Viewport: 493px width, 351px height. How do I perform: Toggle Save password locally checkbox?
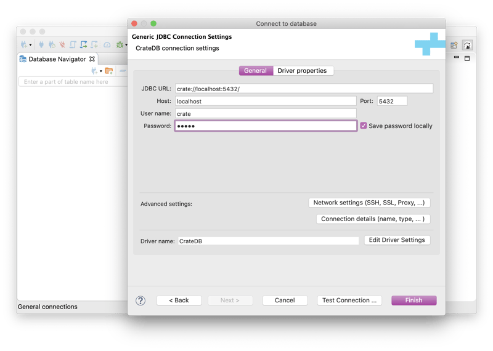364,126
